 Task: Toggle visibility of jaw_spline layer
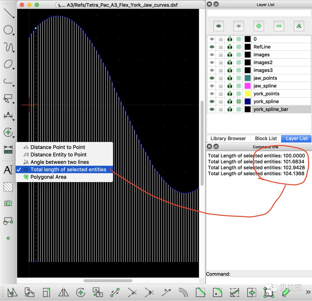[212, 86]
